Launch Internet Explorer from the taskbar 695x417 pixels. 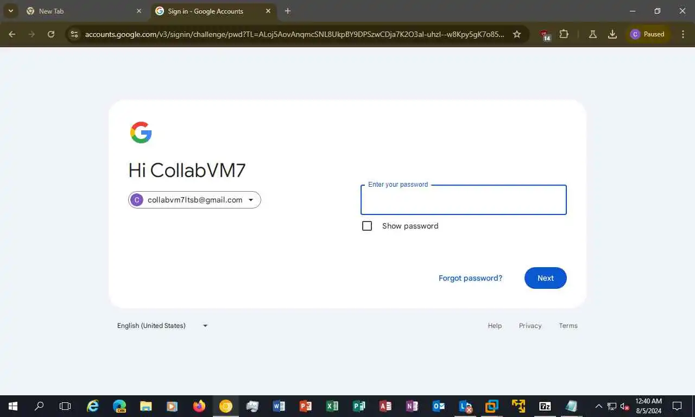(93, 406)
